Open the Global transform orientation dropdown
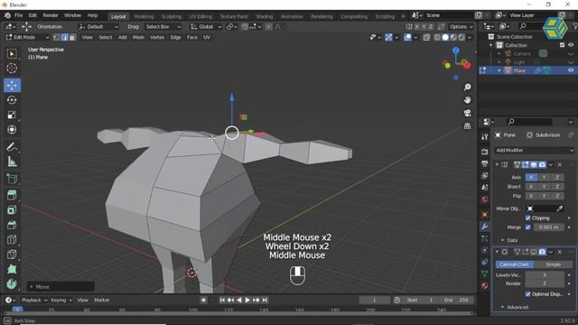Screen dimensions: 578x325 click(x=205, y=26)
